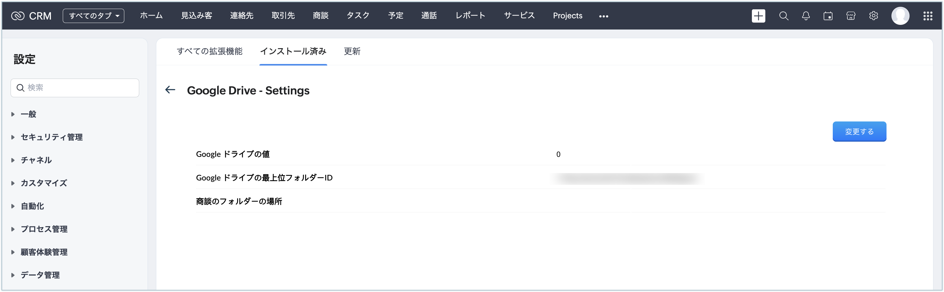Open the calendar icon in header
Viewport: 944px width, 292px height.
click(x=828, y=16)
